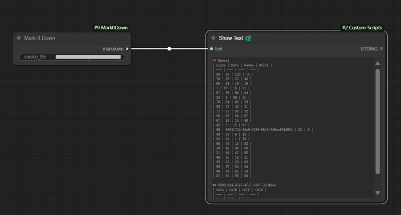Click the row '87 | 93 | 95 | 80'
401x215 pixels.
[x=232, y=176]
